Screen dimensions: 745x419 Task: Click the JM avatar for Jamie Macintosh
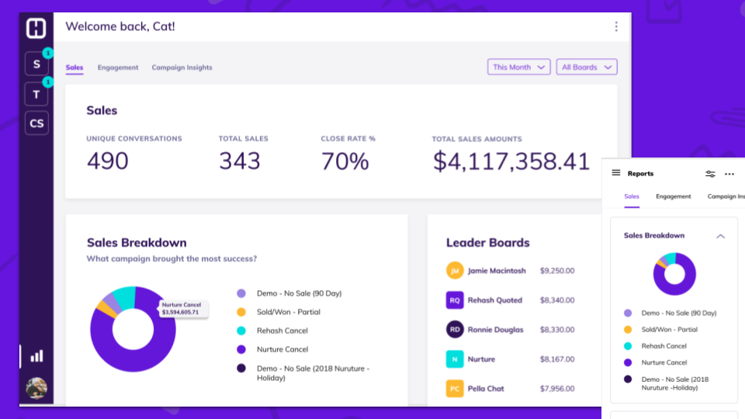click(x=455, y=271)
